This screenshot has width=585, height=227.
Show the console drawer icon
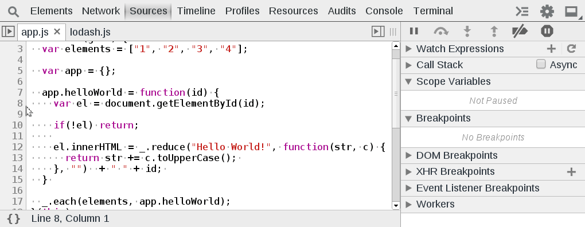click(x=522, y=11)
